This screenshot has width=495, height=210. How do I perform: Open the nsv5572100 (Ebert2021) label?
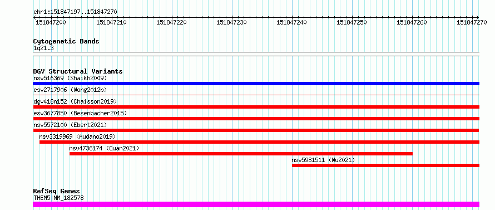(x=70, y=125)
